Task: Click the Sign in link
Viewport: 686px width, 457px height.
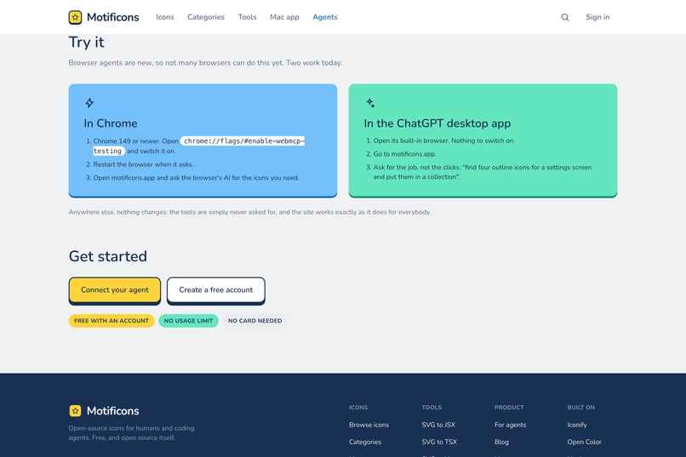Action: 597,17
